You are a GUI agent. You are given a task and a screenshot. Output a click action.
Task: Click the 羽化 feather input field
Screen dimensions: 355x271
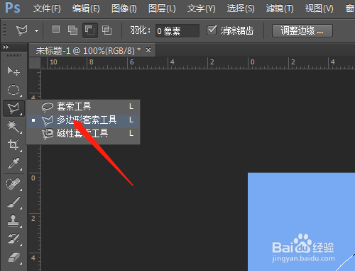[177, 31]
